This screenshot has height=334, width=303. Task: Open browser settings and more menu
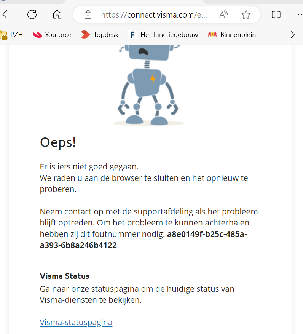pos(300,15)
